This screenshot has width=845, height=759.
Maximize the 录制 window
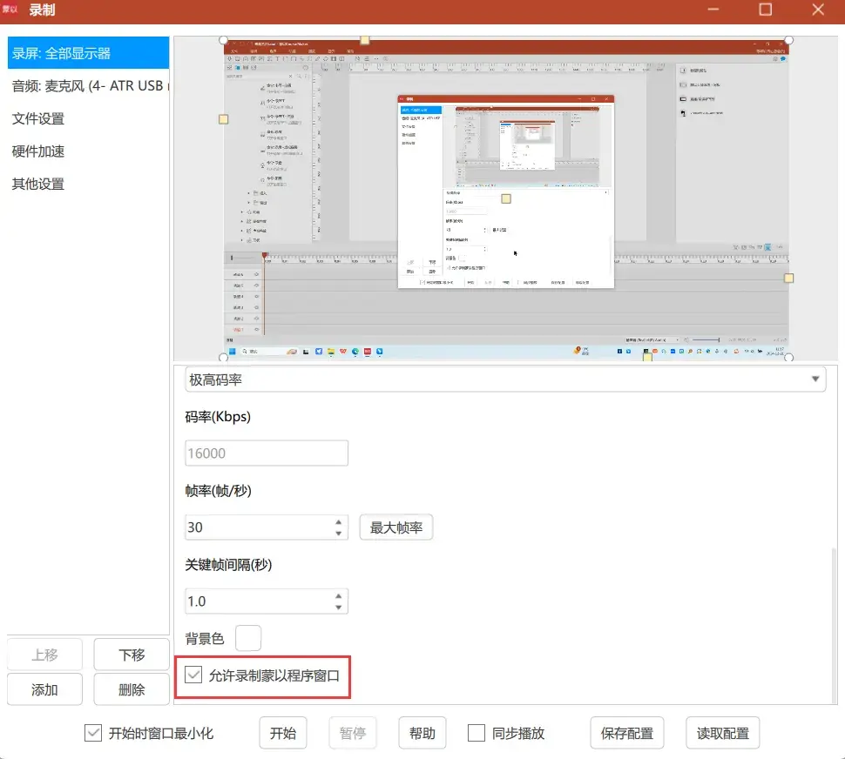click(765, 10)
